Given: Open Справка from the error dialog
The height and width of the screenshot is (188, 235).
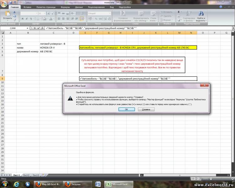Looking at the screenshot, I should [x=146, y=109].
